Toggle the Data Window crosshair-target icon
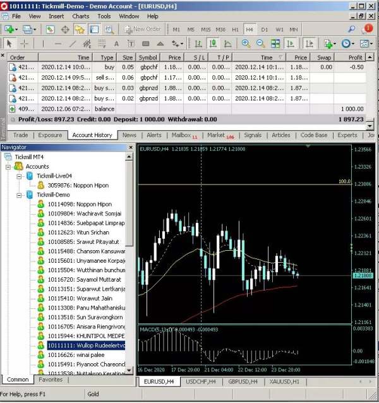Image resolution: width=379 pixels, height=403 pixels. pos(65,30)
